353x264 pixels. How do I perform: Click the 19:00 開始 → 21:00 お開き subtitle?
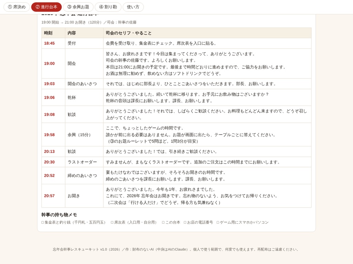coord(89,22)
